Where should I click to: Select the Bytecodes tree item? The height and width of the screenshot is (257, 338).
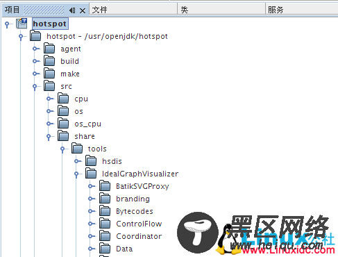click(135, 211)
